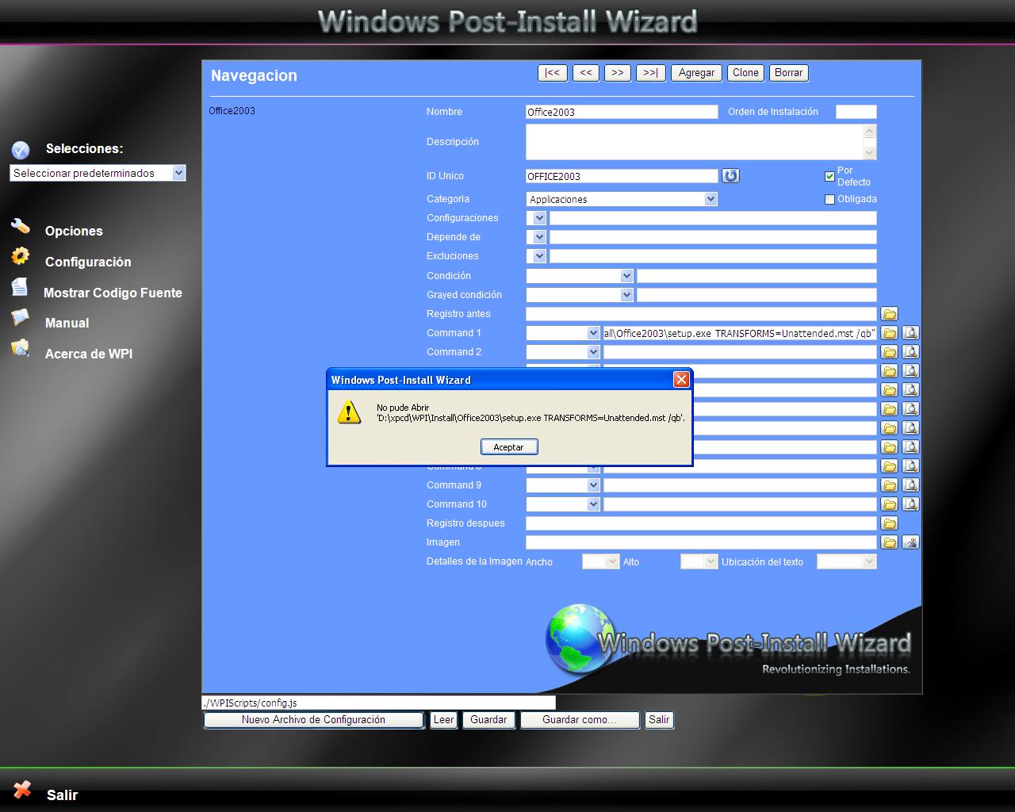Open folder browse icon for Registro despues
Image resolution: width=1015 pixels, height=812 pixels.
point(889,523)
